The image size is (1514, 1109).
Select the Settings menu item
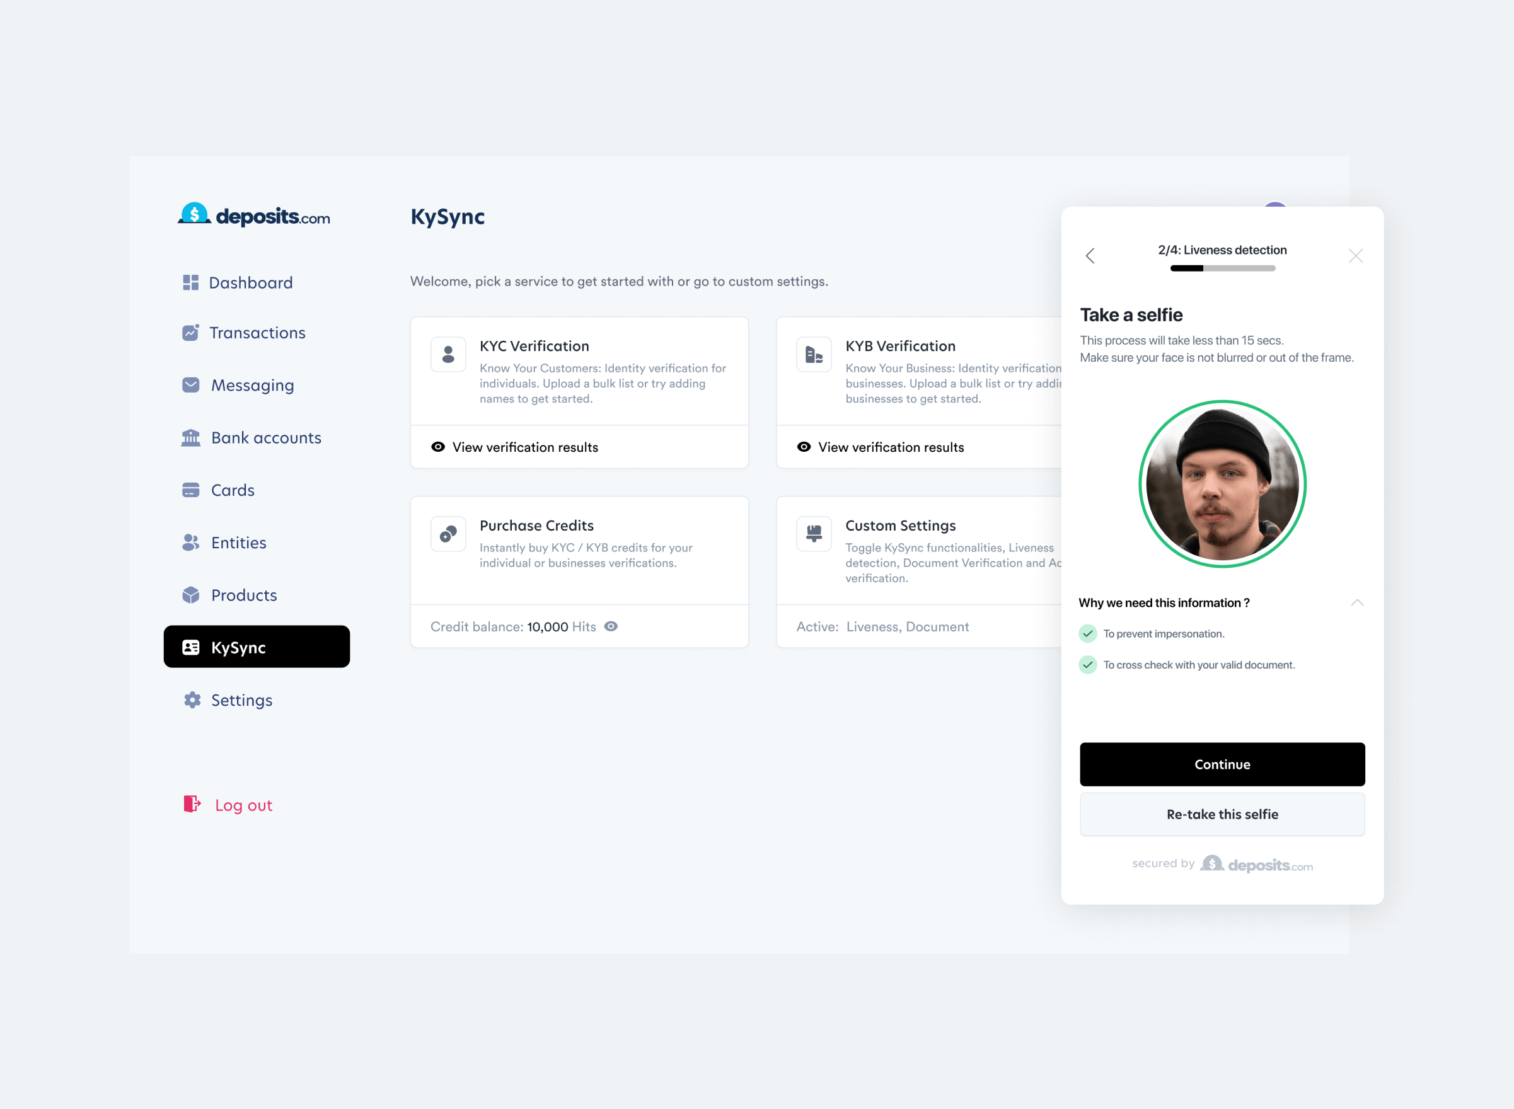(240, 699)
